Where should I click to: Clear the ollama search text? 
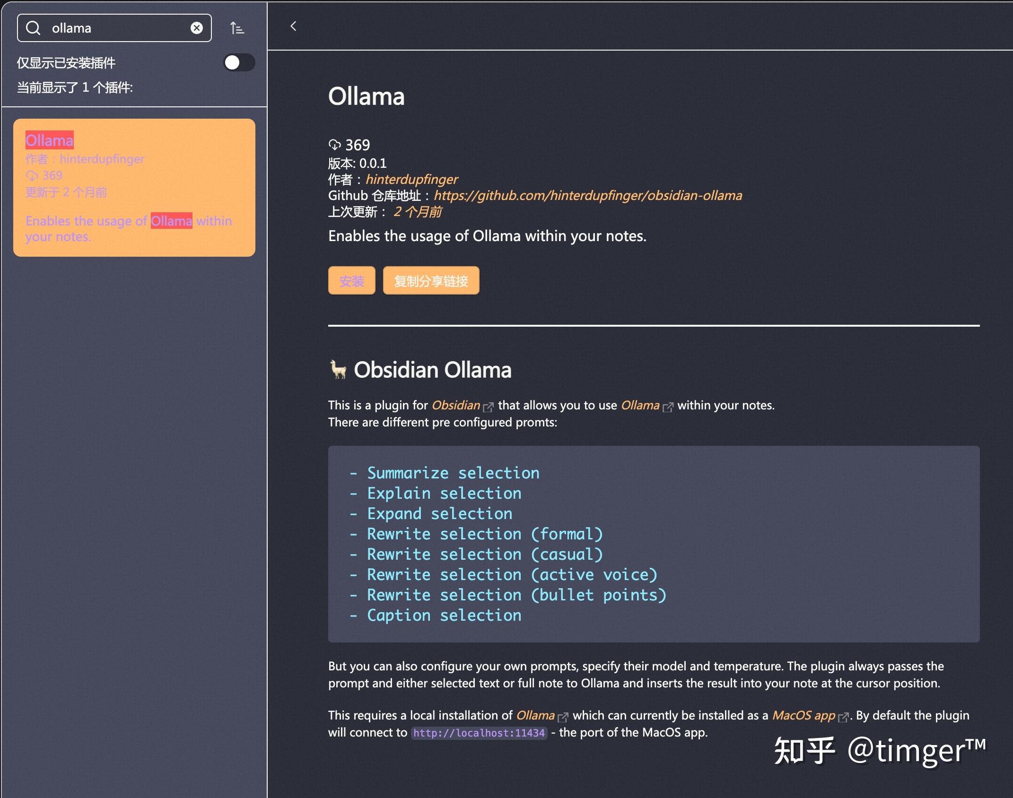click(x=197, y=28)
